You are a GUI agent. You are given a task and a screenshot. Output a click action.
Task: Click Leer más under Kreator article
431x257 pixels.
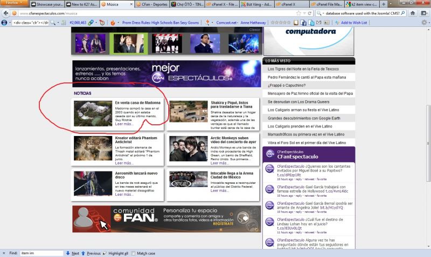[x=124, y=163]
